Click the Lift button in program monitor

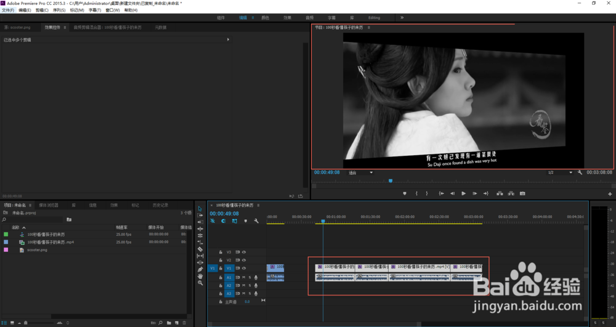[x=500, y=193]
